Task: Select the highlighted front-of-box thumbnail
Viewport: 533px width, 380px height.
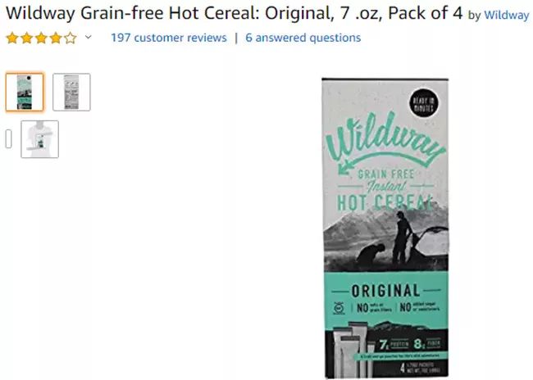Action: (x=25, y=92)
